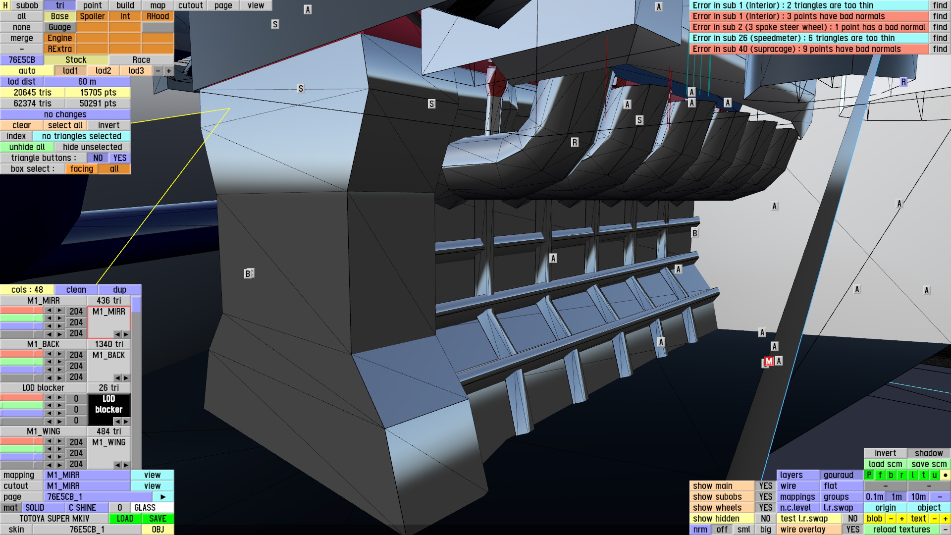Open the cutout menu tab
Screen dimensions: 951x535
pos(190,5)
